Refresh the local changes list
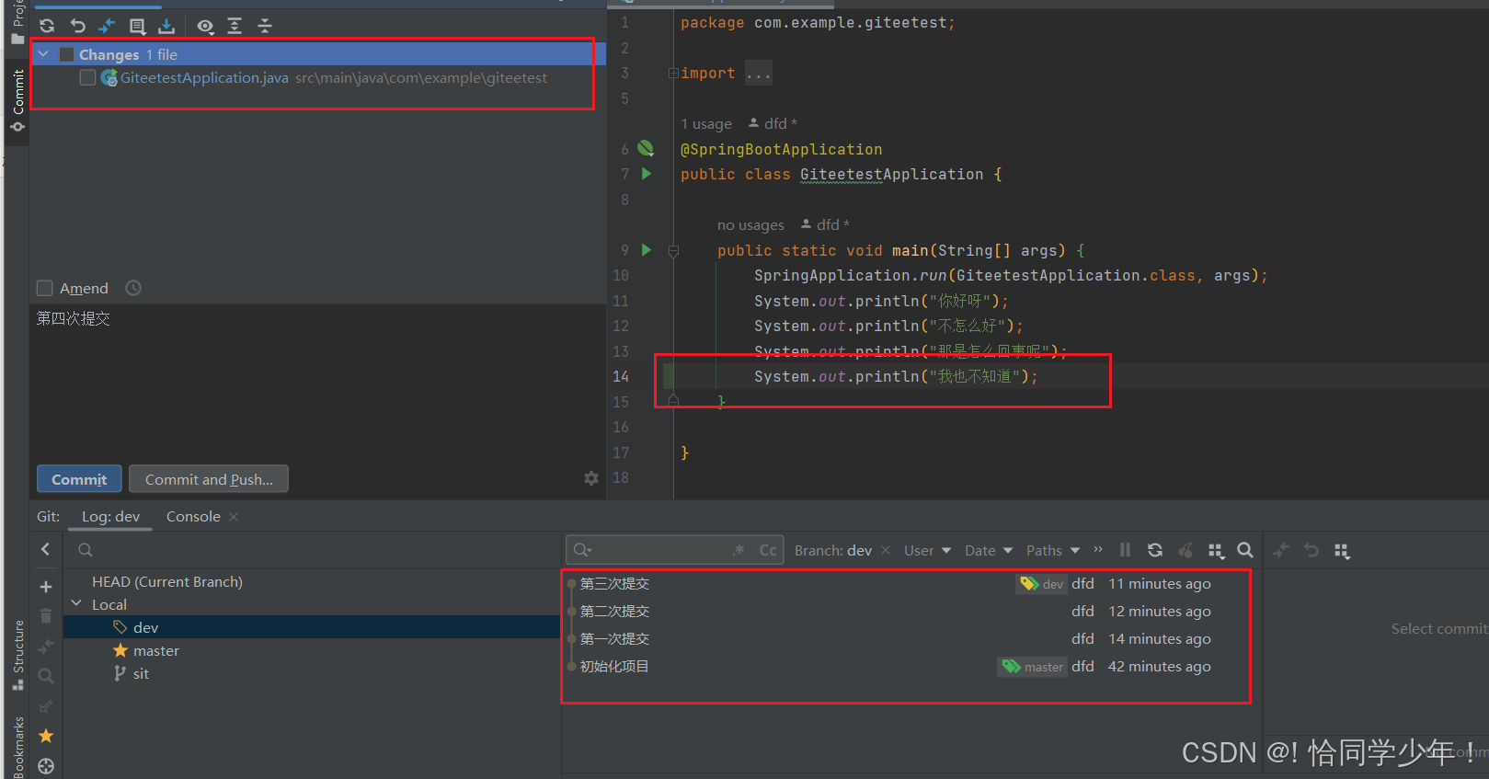 (47, 26)
